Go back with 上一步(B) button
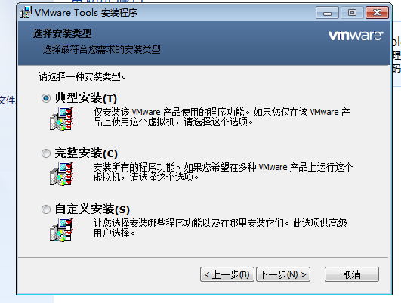Image resolution: width=401 pixels, height=303 pixels. tap(227, 274)
